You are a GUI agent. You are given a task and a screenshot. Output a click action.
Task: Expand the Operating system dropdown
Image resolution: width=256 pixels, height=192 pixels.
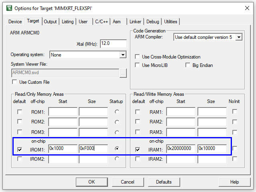(123, 55)
